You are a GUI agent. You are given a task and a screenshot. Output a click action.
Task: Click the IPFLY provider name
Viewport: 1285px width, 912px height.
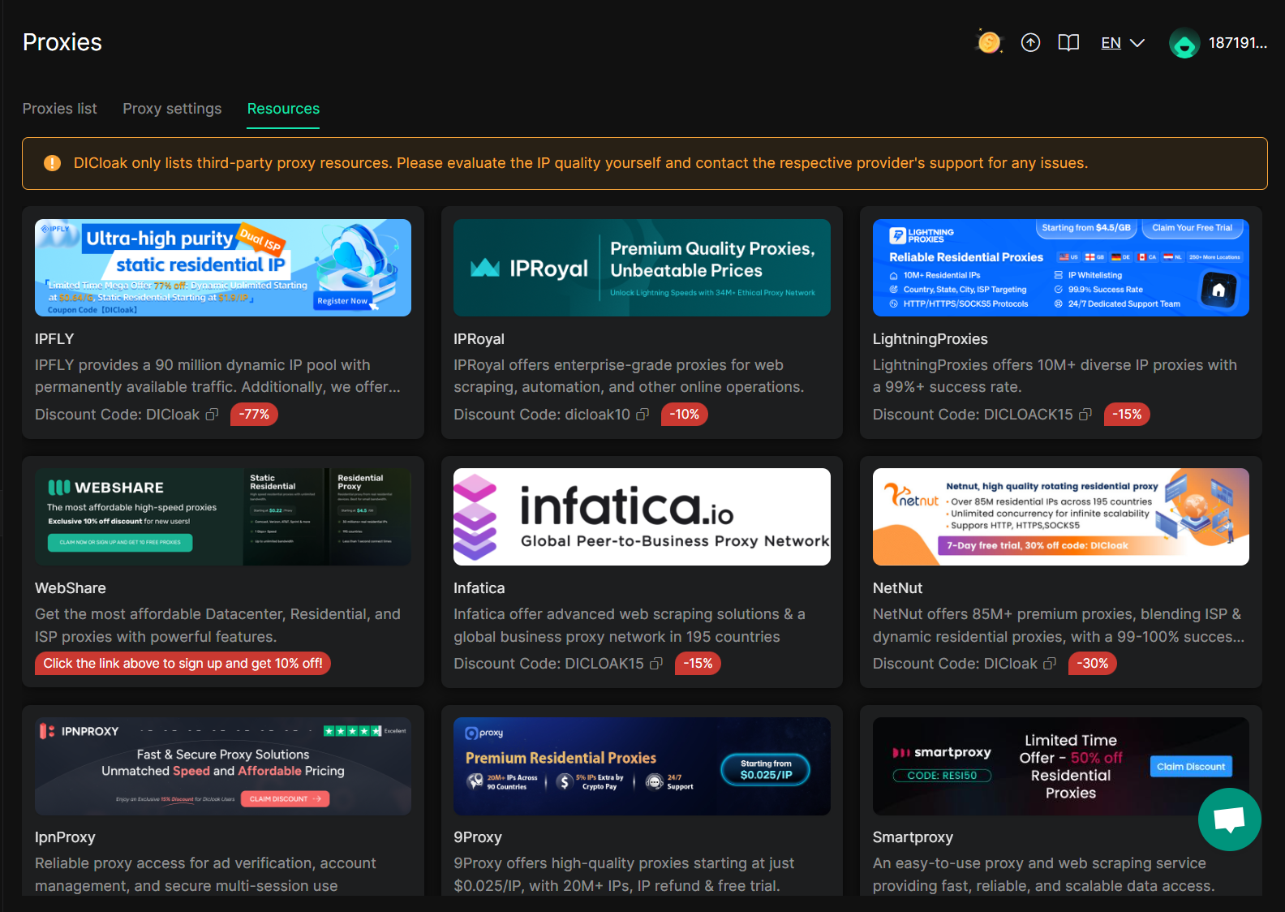tap(54, 339)
